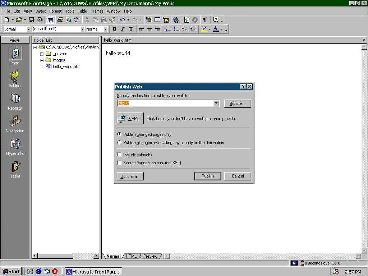
Task: Open the Font Color dropdown arrow
Action: (222, 29)
